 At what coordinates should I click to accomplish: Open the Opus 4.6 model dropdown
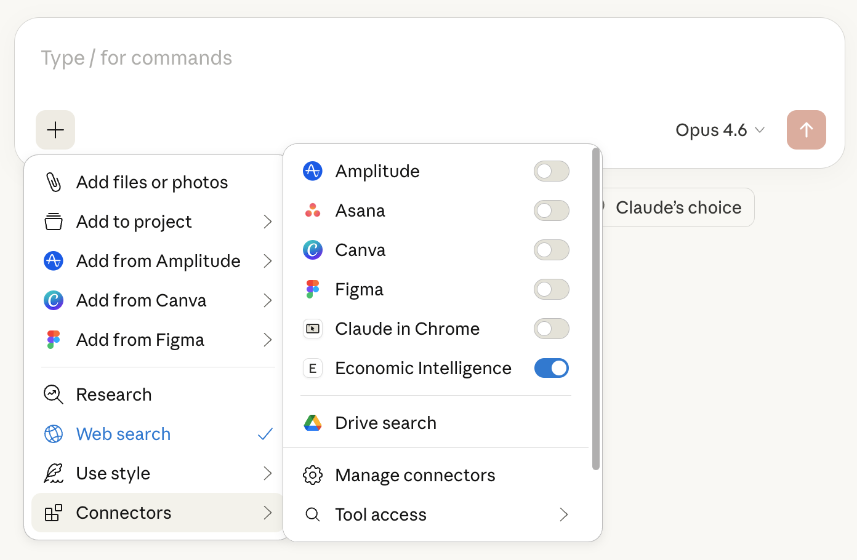(x=720, y=130)
